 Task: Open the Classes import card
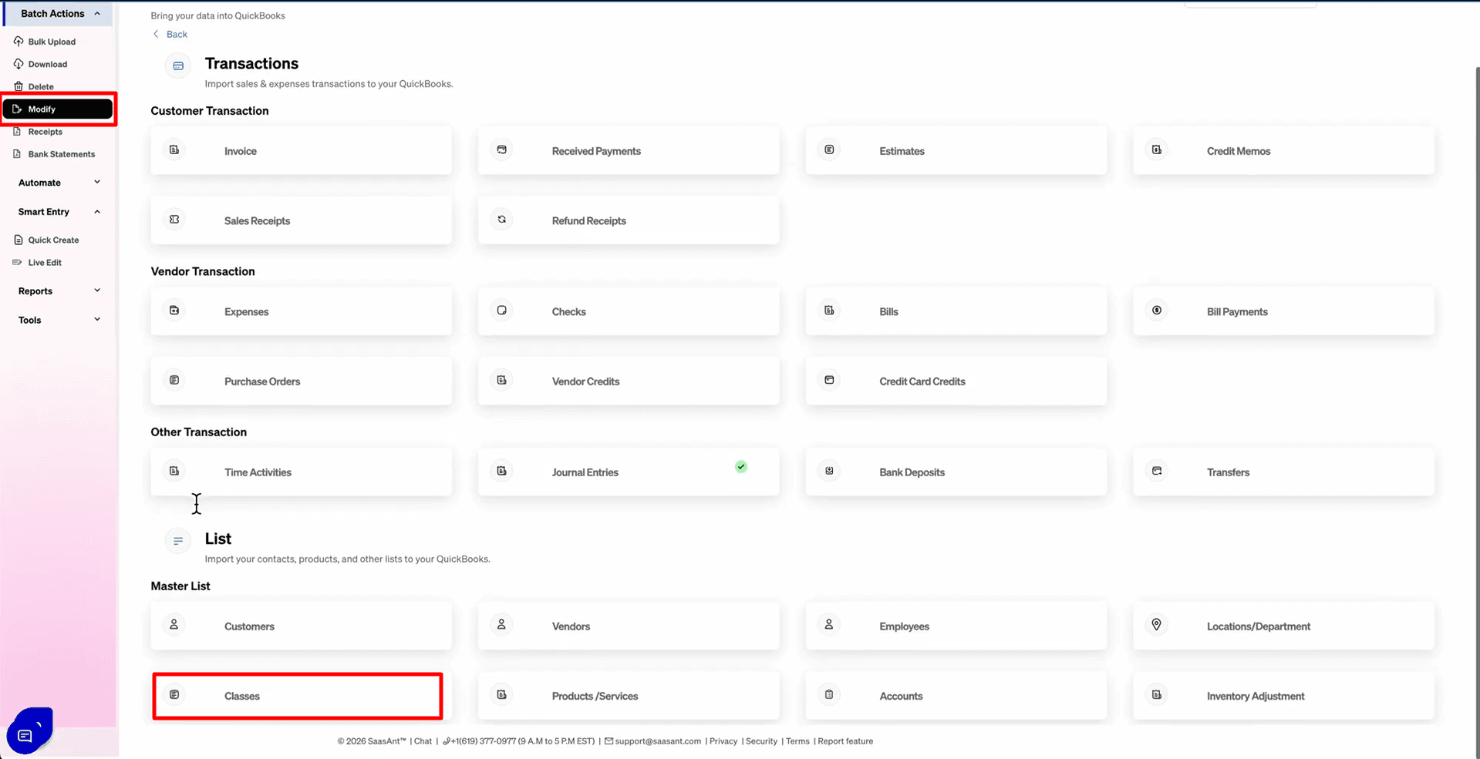[x=297, y=695]
